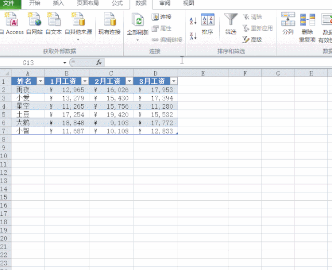Image resolution: width=332 pixels, height=270 pixels.
Task: Expand 自其他来源 dropdown arrow
Action: pos(78,40)
